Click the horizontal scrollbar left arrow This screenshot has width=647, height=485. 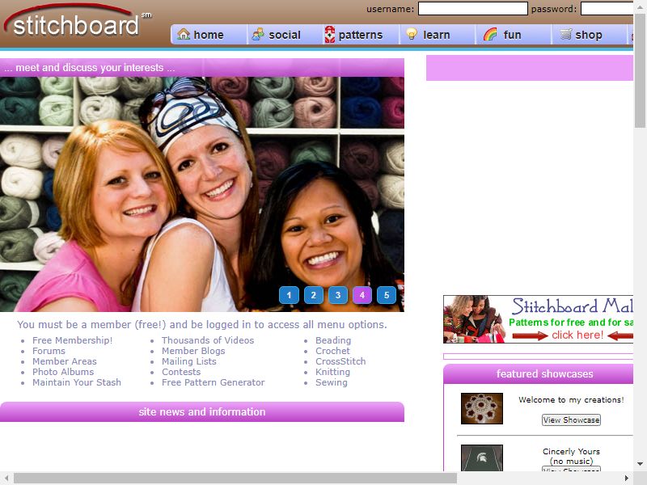6,479
